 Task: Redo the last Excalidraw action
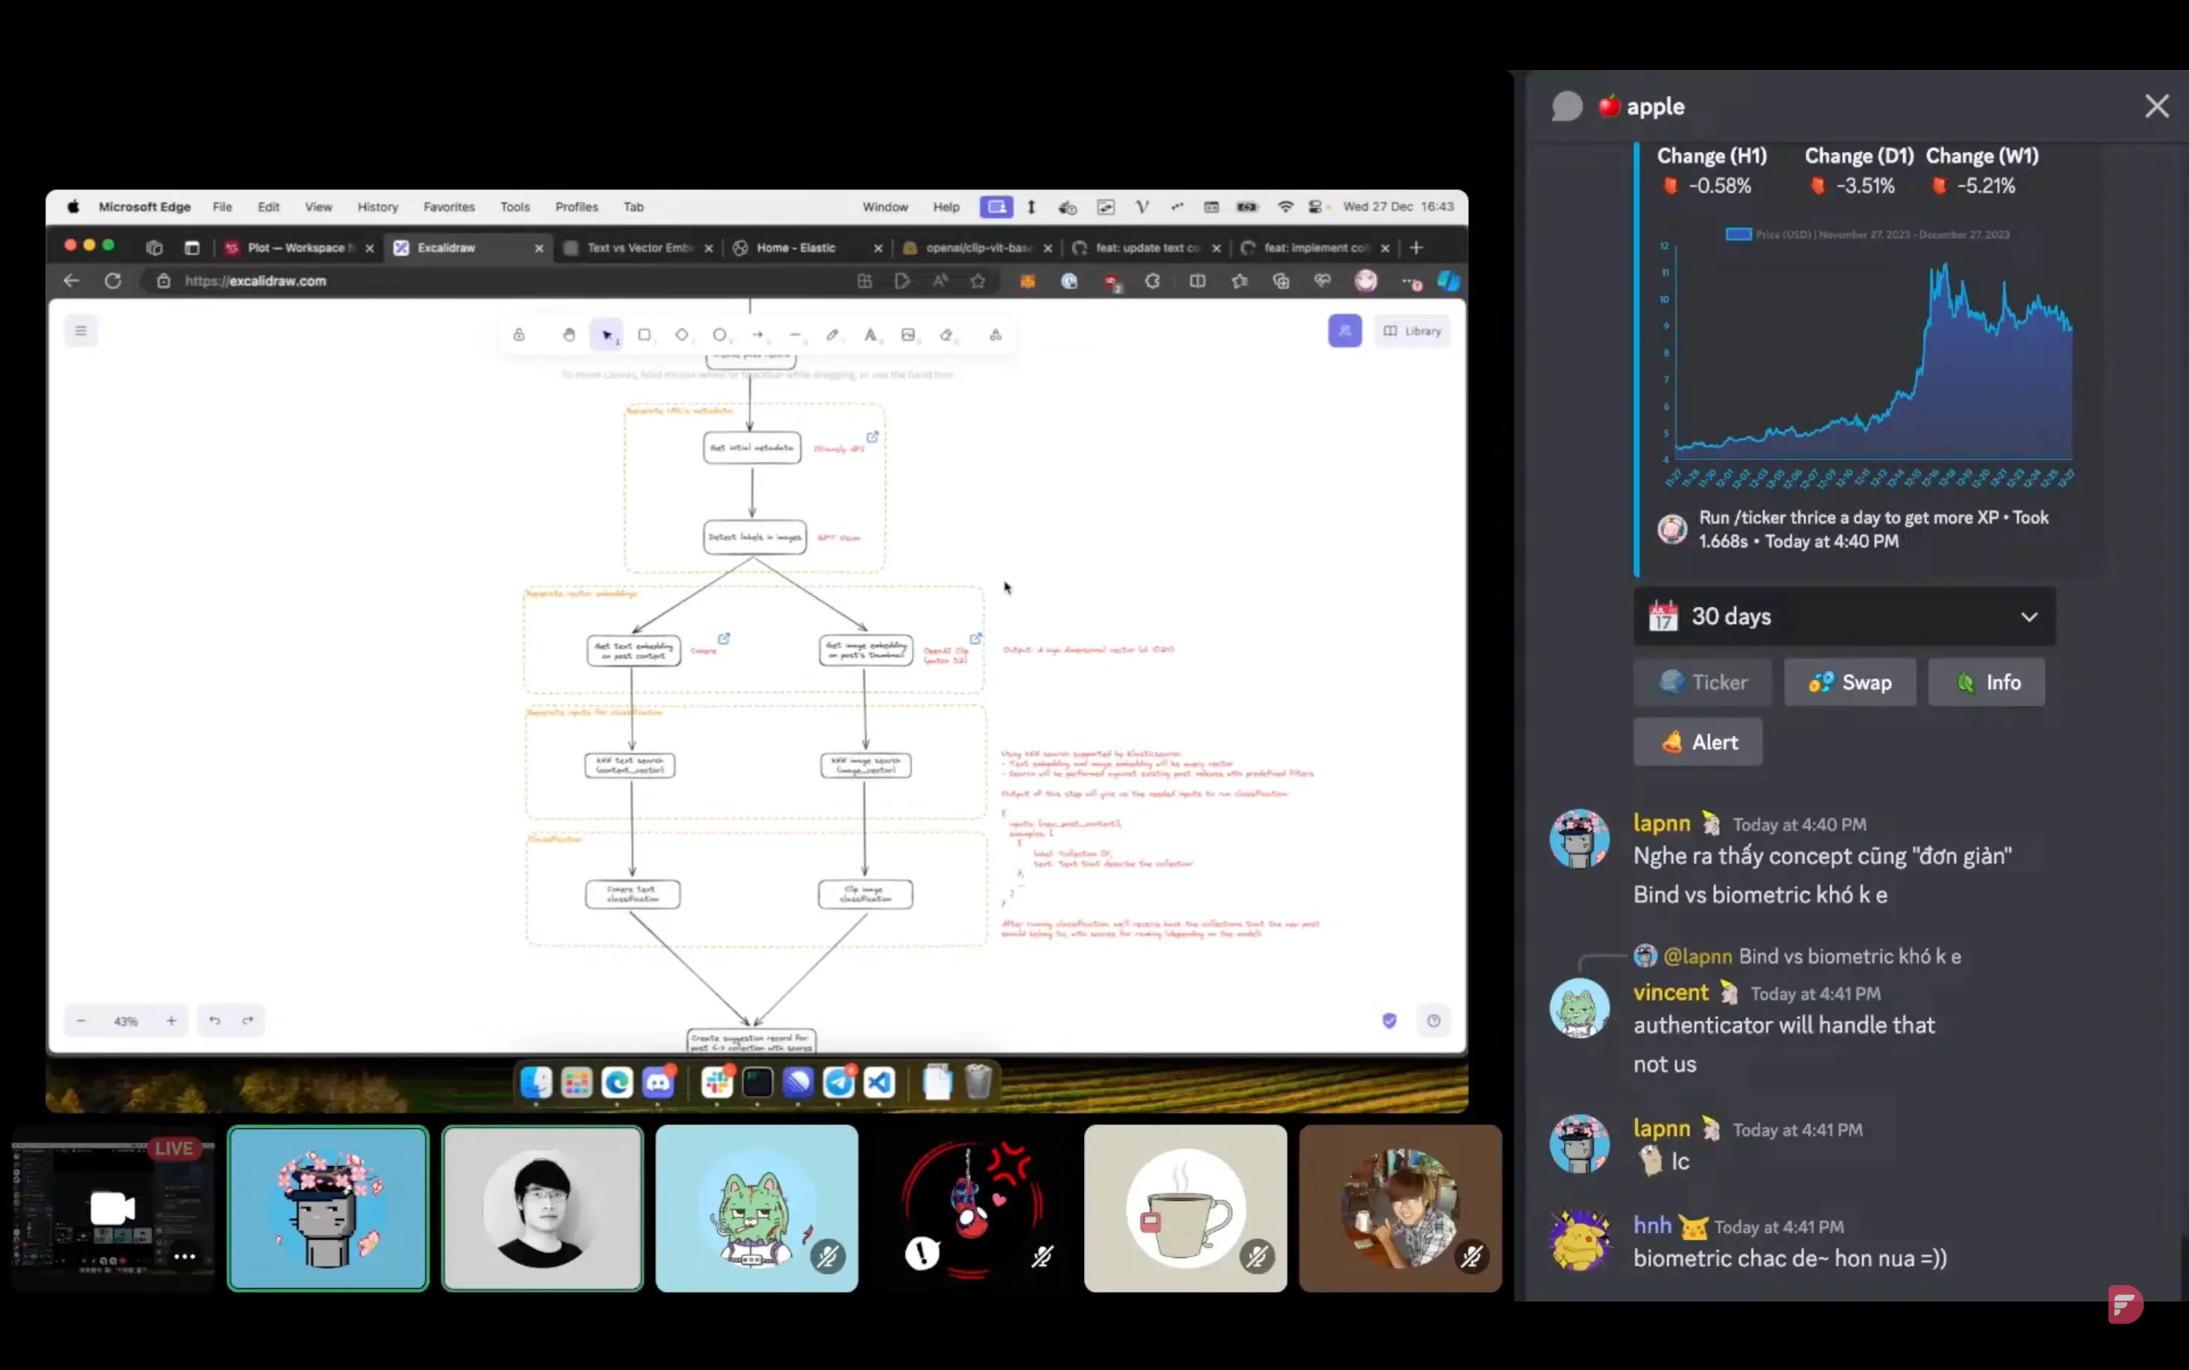pos(247,1021)
